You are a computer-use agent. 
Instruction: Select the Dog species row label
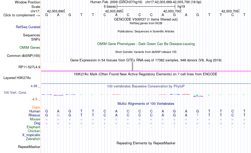(x=37, y=123)
